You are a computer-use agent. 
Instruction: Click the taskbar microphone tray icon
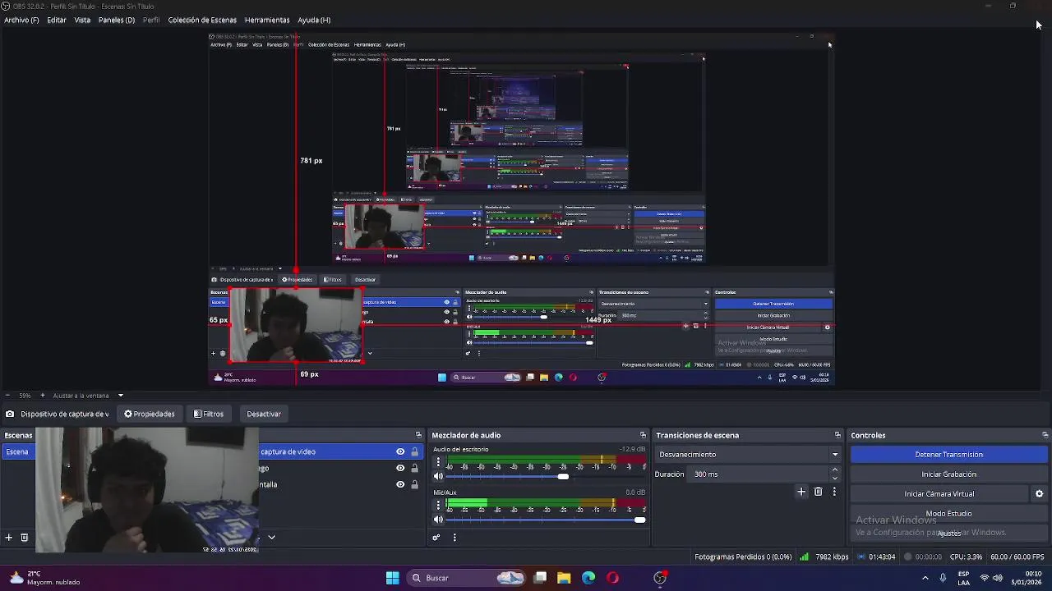[x=943, y=578]
